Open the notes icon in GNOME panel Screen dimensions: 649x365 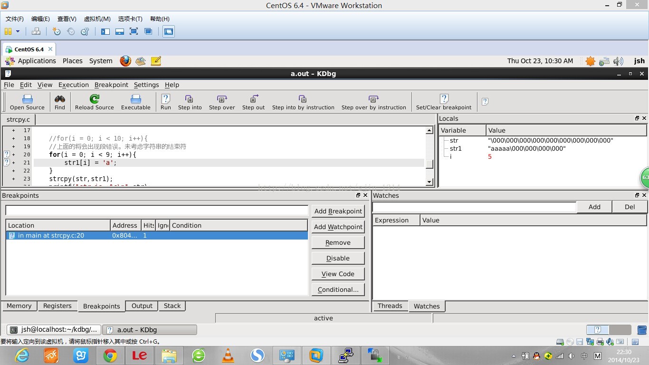156,61
